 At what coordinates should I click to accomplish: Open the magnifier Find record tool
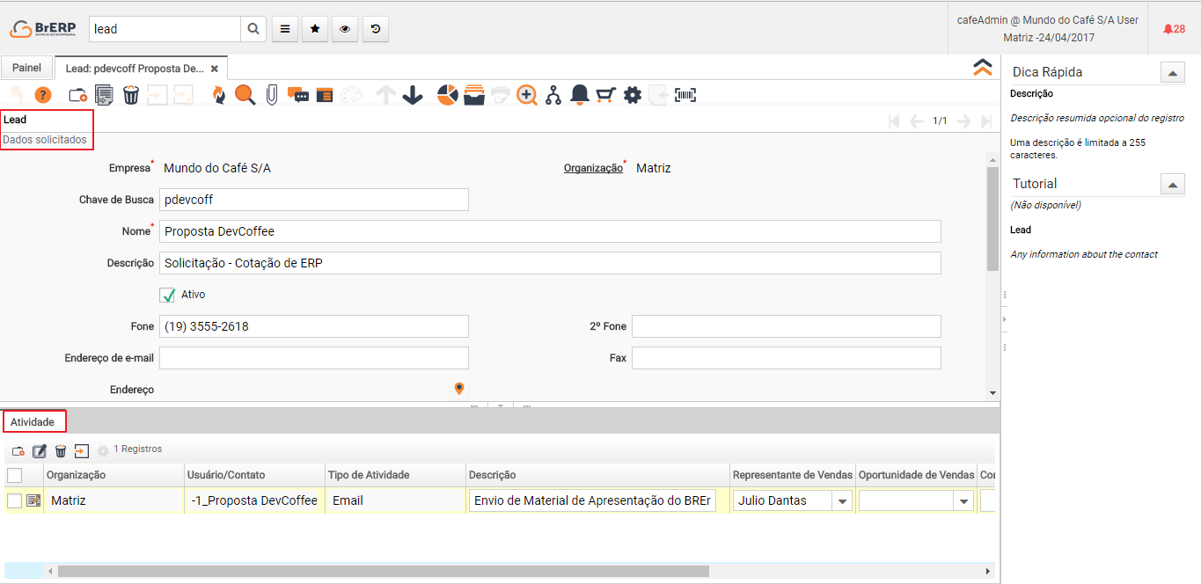pyautogui.click(x=245, y=95)
